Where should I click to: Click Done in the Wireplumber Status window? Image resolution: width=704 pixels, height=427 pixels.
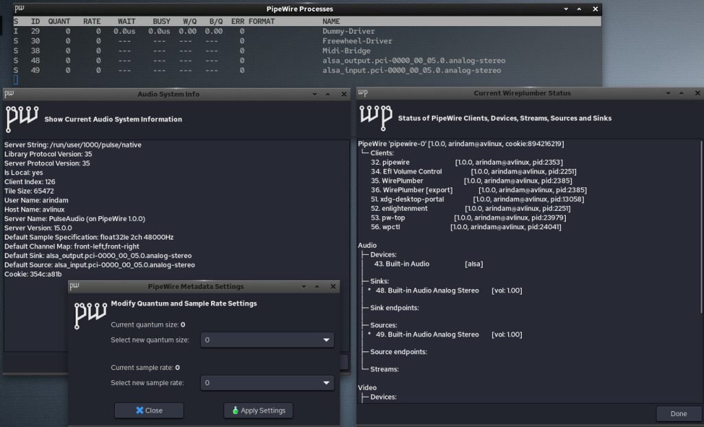coord(679,414)
